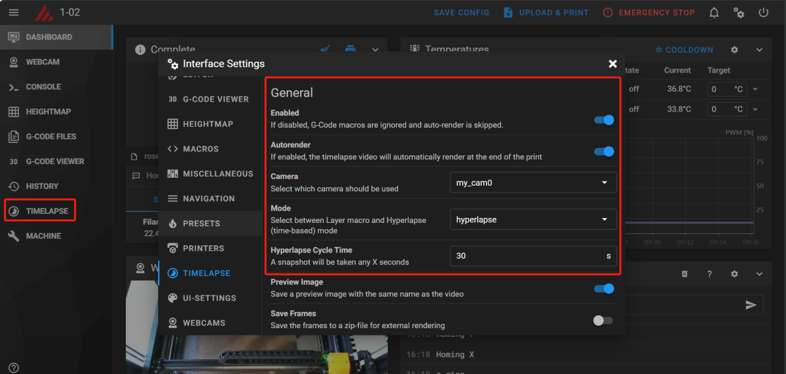Click the reprint printer icon in status panel

click(351, 50)
